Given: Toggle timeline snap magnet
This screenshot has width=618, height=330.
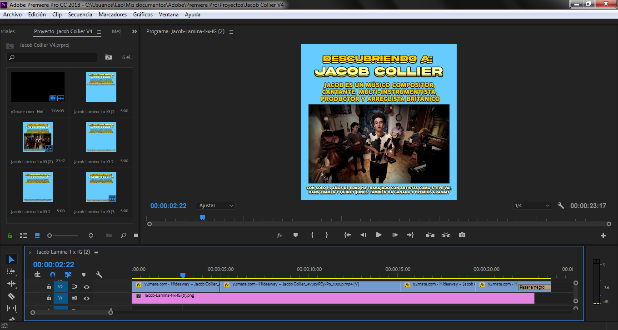Looking at the screenshot, I should 53,275.
